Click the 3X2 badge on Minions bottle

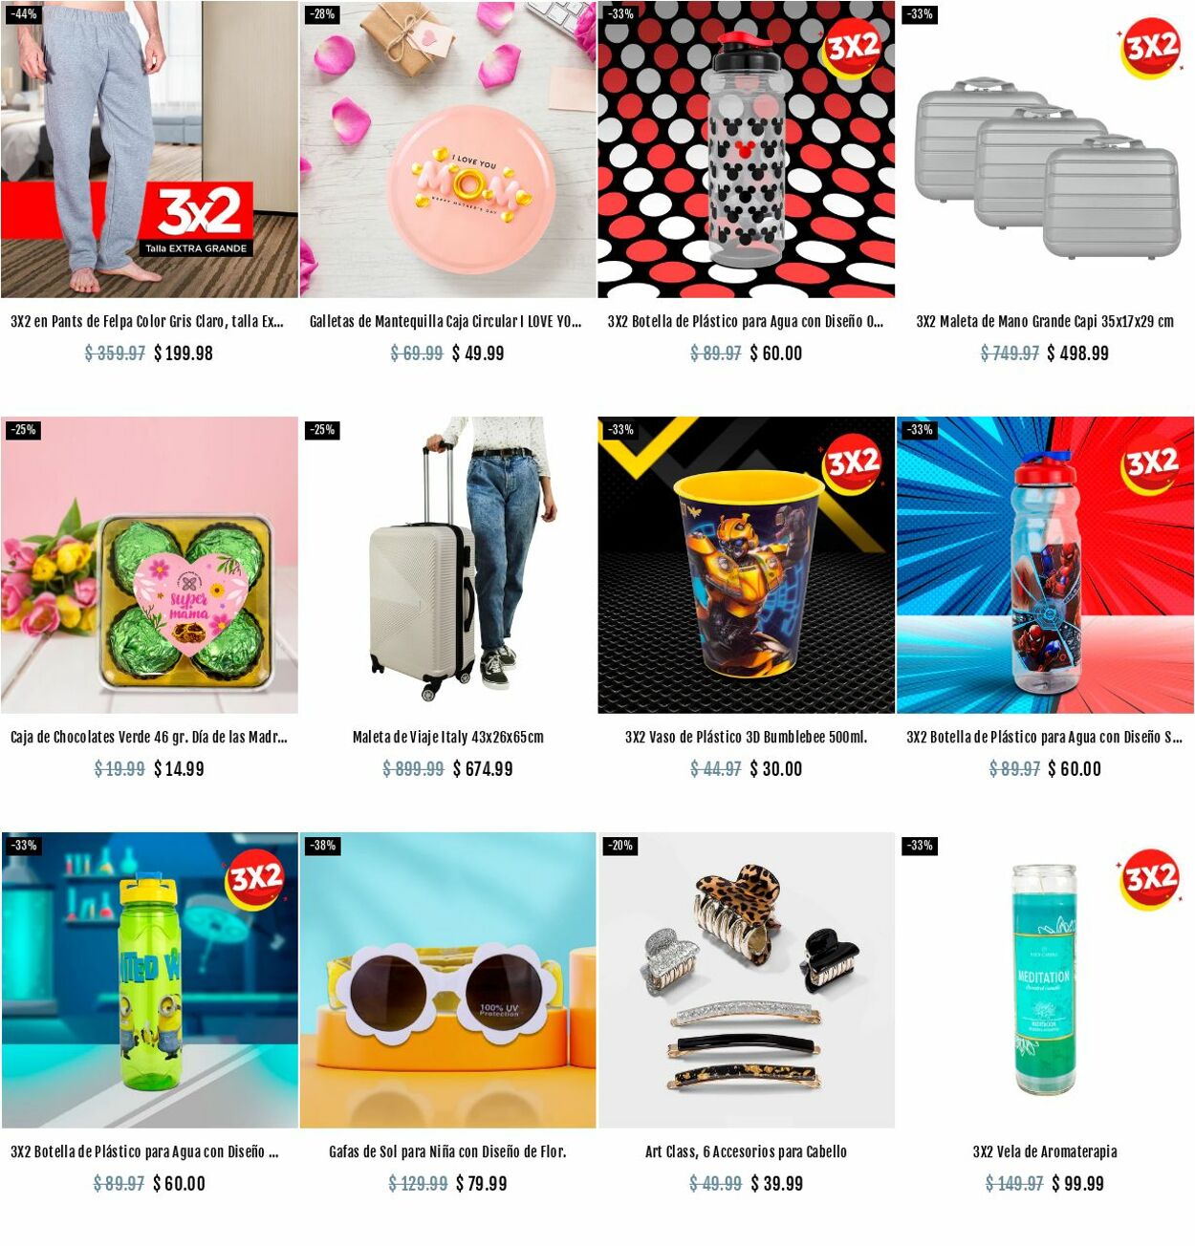point(255,878)
